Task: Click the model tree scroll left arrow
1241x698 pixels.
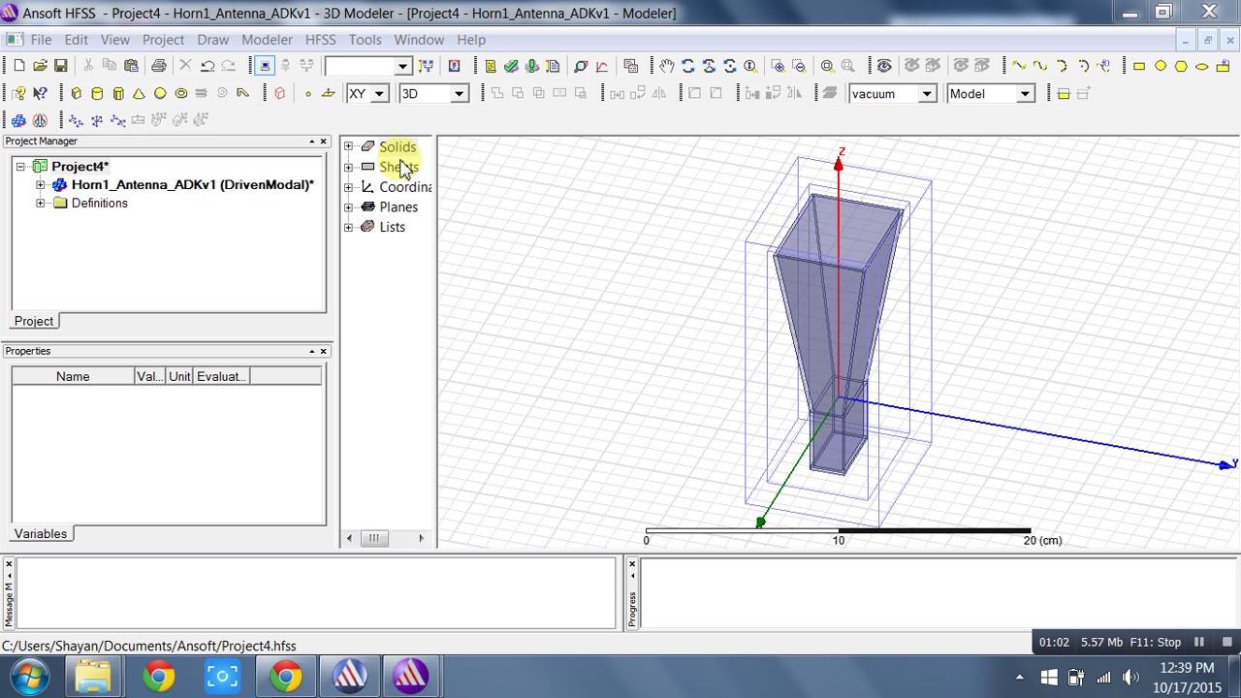Action: (x=349, y=538)
